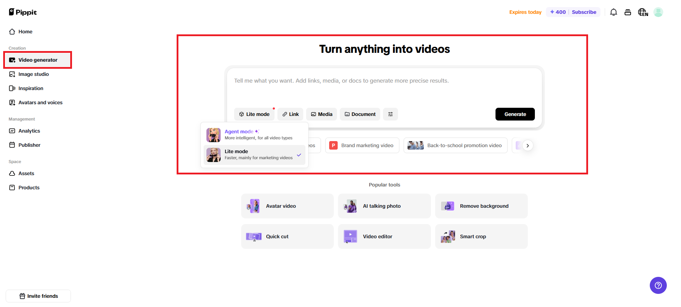Viewport: 681px width, 307px height.
Task: Click the Link attachment button
Action: [x=290, y=114]
